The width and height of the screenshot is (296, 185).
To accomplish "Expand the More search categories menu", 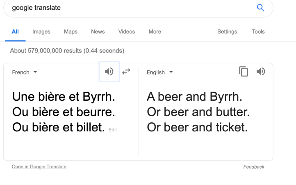I will pos(155,32).
